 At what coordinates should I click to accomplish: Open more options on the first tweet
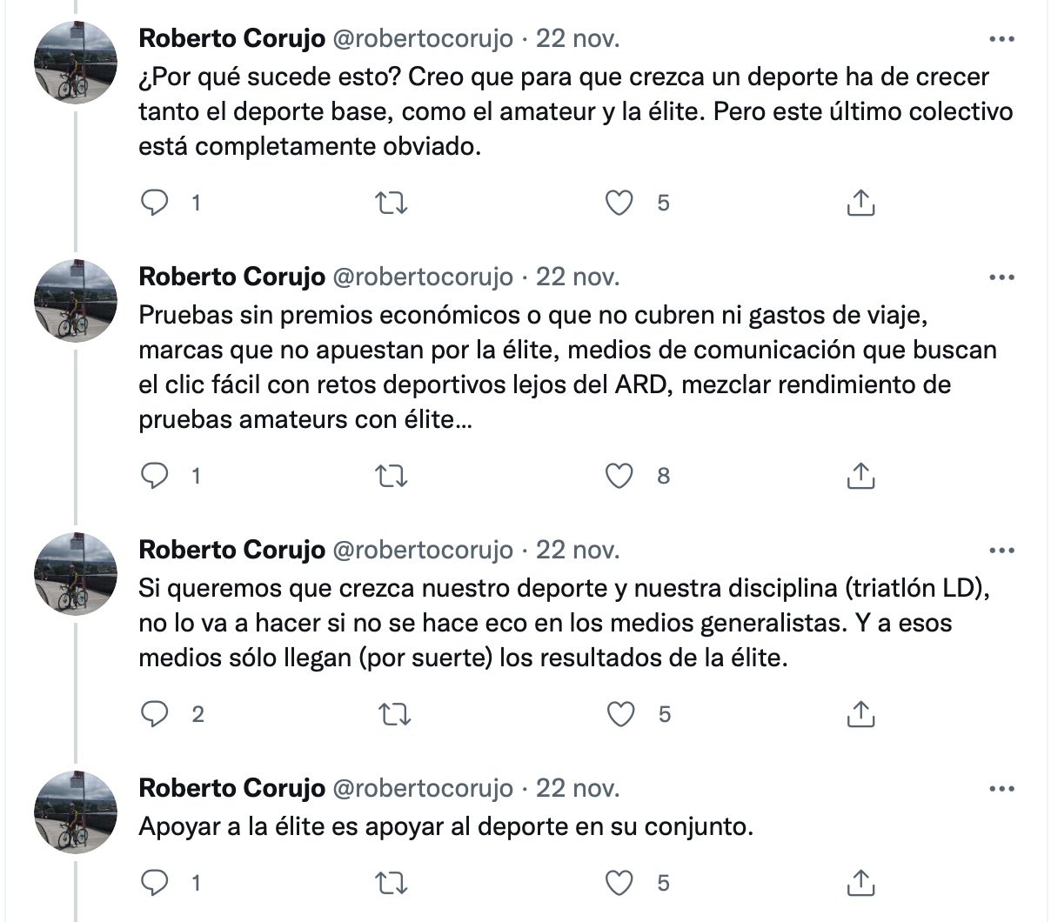pyautogui.click(x=1002, y=39)
